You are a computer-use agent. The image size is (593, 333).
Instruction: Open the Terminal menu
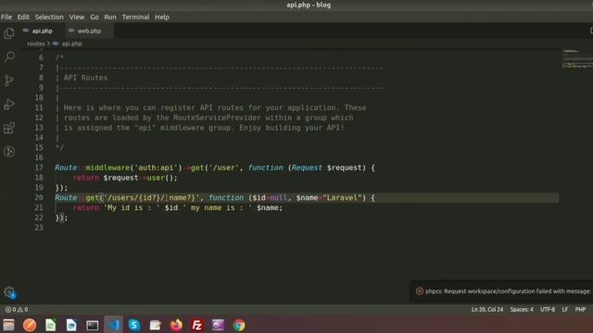[x=136, y=17]
